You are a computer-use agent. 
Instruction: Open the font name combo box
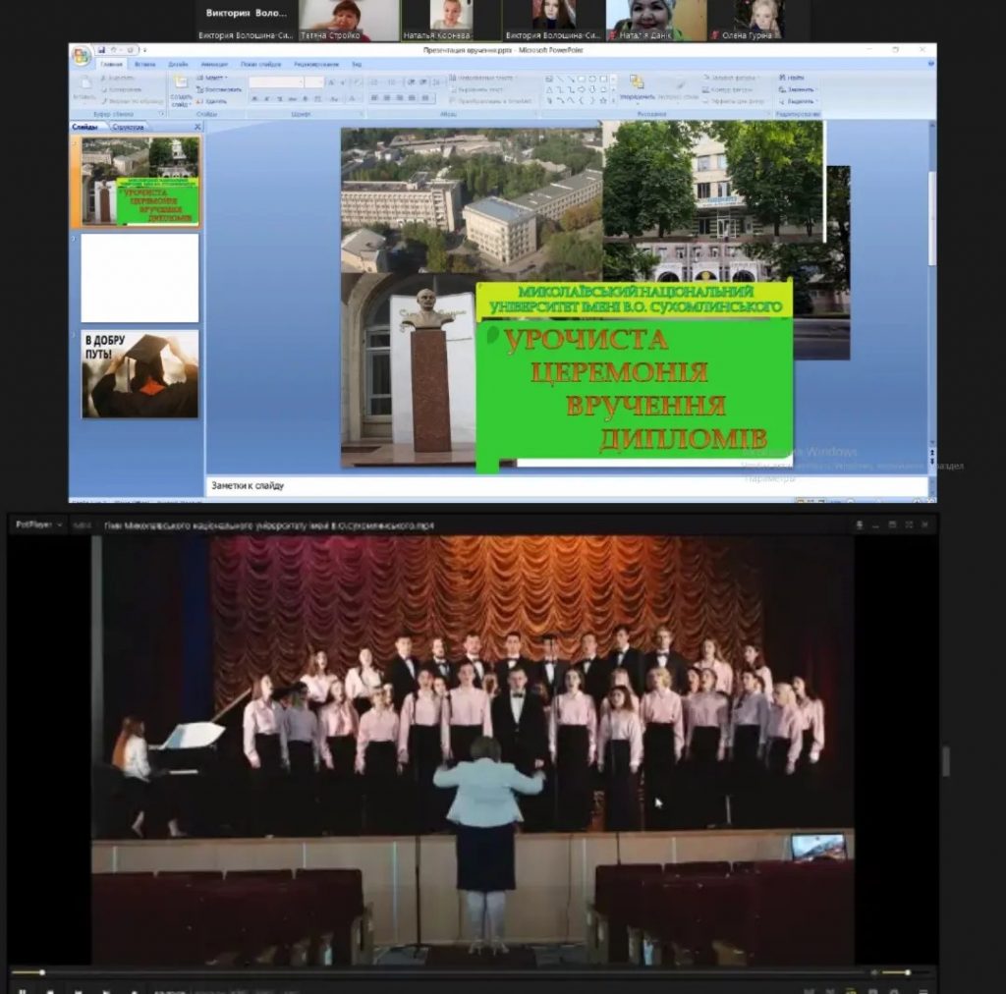coord(277,83)
